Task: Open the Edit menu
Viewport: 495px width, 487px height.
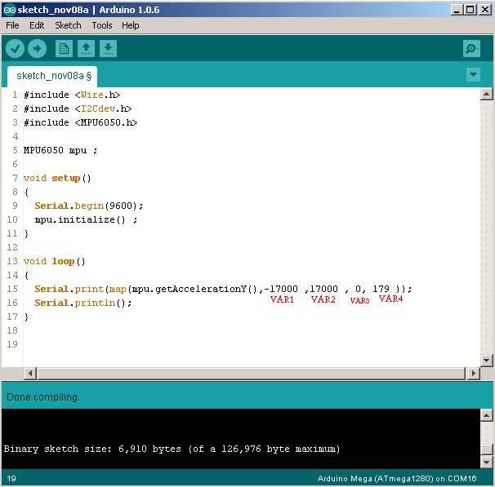Action: (x=37, y=25)
